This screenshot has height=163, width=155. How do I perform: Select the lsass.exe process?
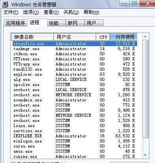pos(75,126)
